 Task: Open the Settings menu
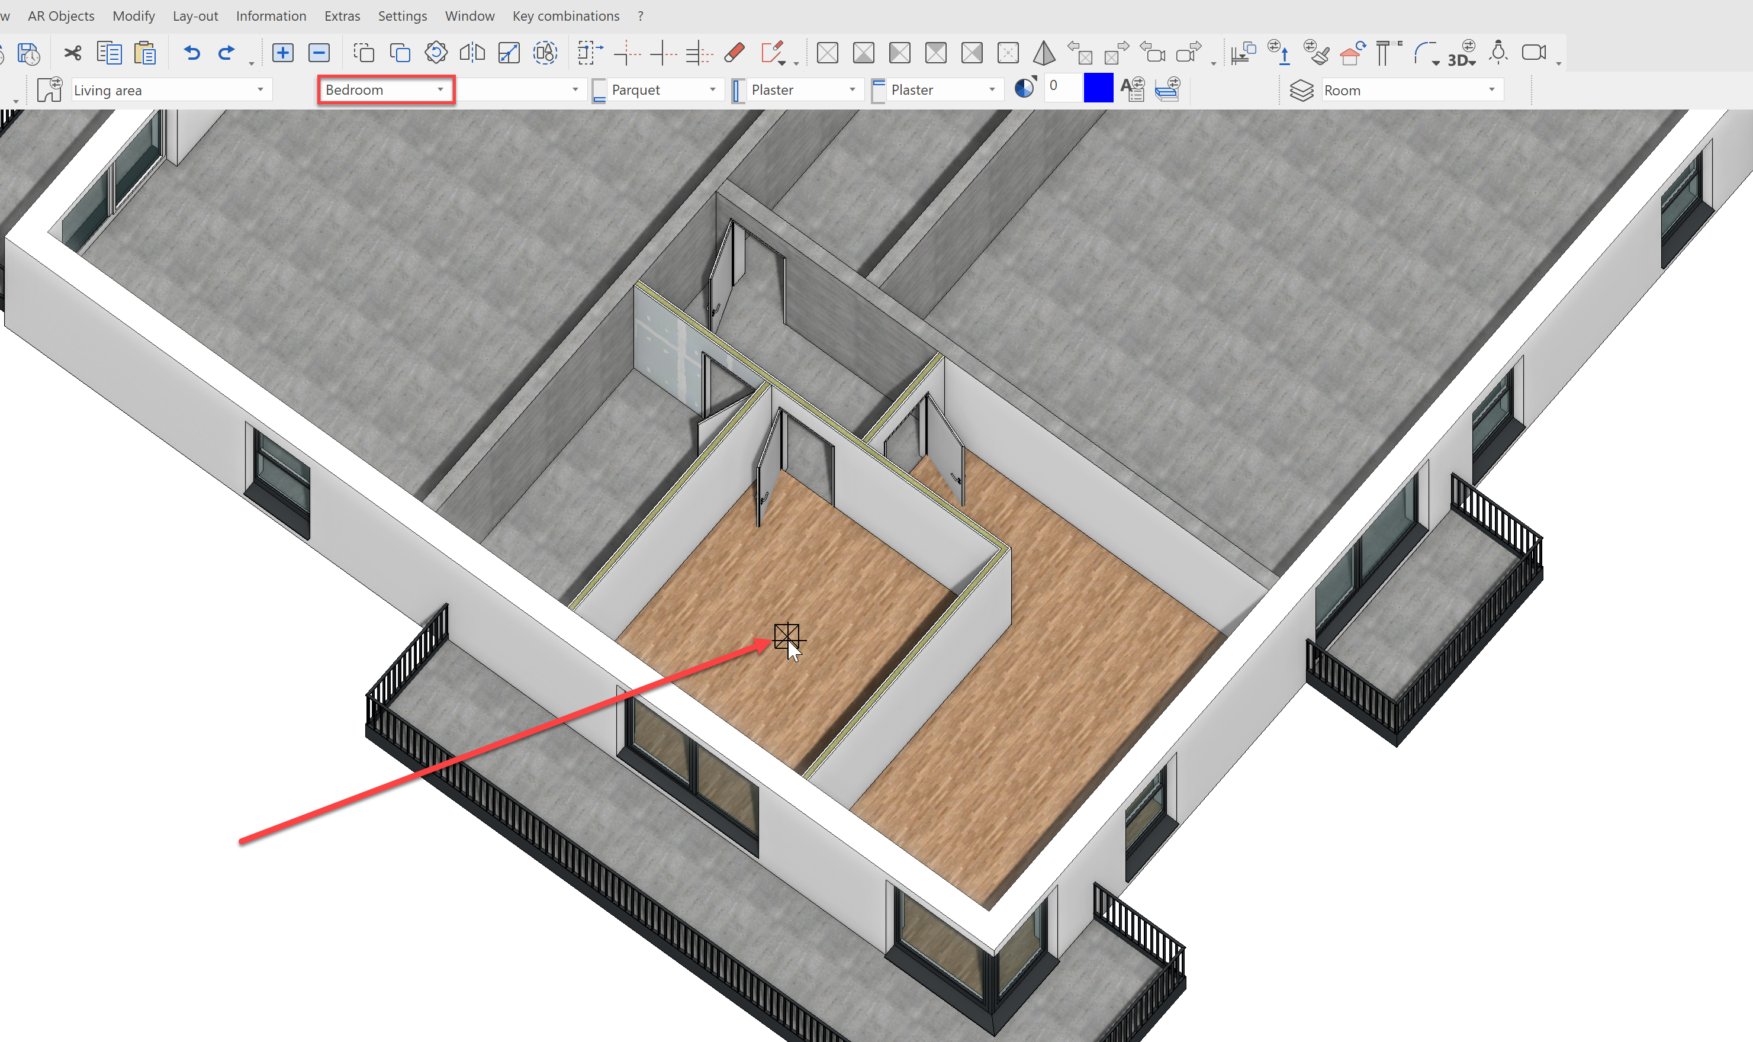(402, 16)
